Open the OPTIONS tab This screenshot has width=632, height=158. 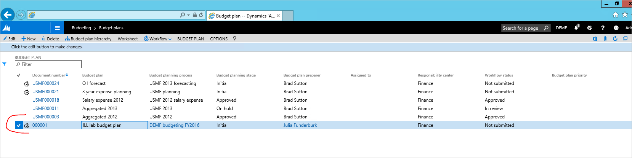[219, 39]
